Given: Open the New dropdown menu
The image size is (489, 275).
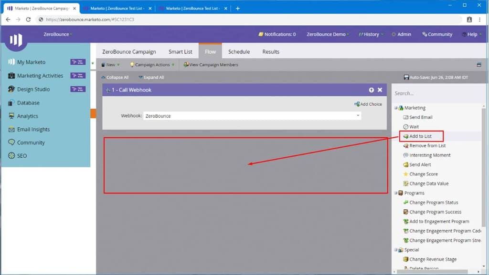Looking at the screenshot, I should [110, 65].
